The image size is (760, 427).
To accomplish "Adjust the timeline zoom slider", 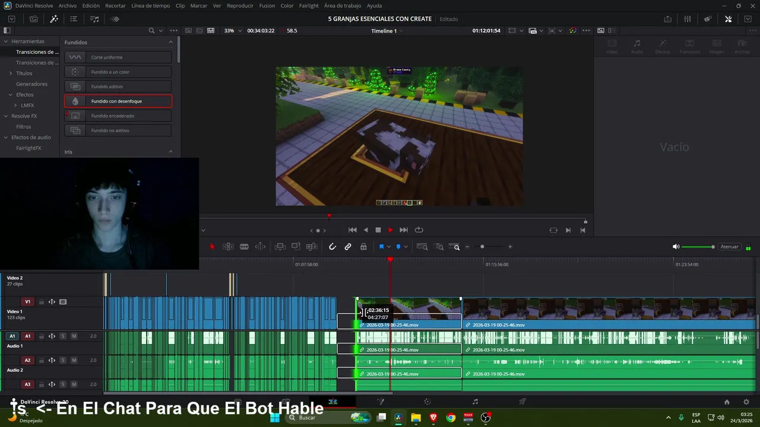I will tap(482, 247).
